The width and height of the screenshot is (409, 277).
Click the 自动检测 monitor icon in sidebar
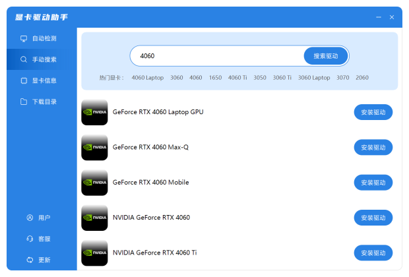[24, 38]
